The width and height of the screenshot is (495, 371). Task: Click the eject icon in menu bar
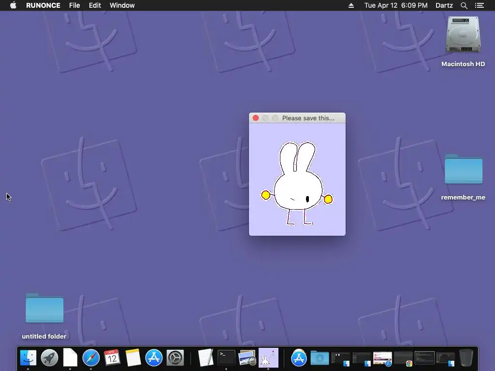tap(351, 5)
